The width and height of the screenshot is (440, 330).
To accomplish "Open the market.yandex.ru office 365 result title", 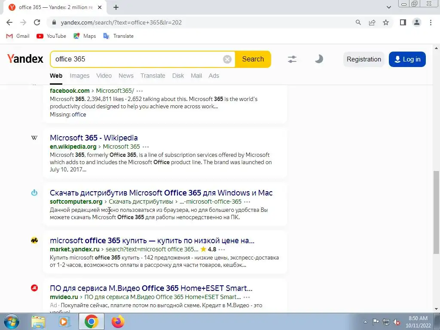I will pyautogui.click(x=152, y=241).
